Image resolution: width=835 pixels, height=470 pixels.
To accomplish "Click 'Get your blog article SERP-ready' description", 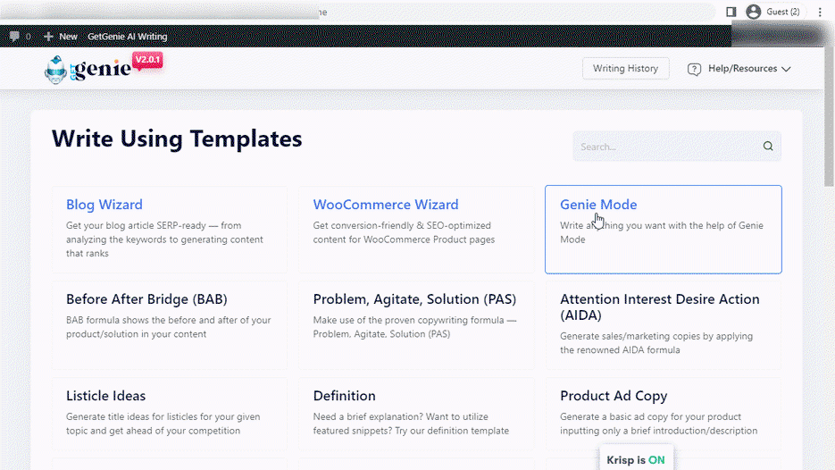I will click(x=164, y=239).
